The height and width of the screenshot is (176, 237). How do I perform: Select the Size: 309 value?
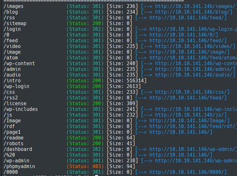click(x=122, y=103)
